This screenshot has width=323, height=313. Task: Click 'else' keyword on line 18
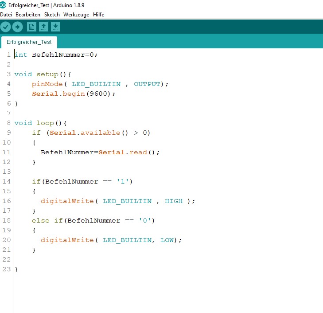tap(41, 221)
